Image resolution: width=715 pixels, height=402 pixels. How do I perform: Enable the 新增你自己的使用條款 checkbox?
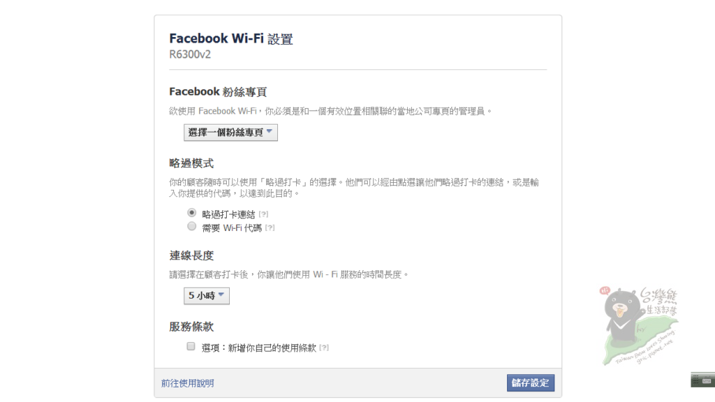tap(191, 346)
